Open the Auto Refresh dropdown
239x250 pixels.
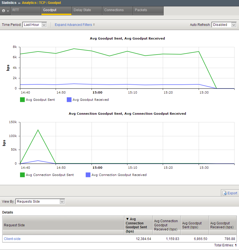tap(224, 25)
